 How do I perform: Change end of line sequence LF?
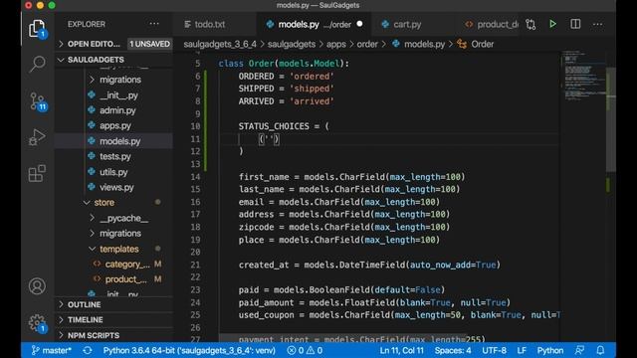522,350
